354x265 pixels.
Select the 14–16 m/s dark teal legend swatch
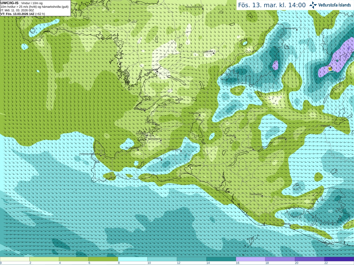click(x=221, y=259)
